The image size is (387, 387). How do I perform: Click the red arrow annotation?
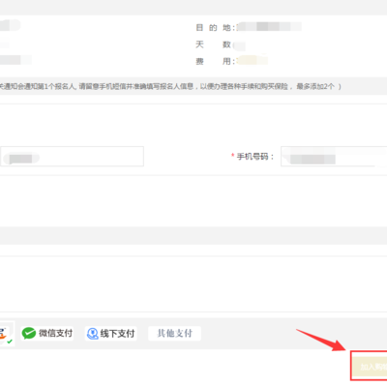click(x=321, y=341)
